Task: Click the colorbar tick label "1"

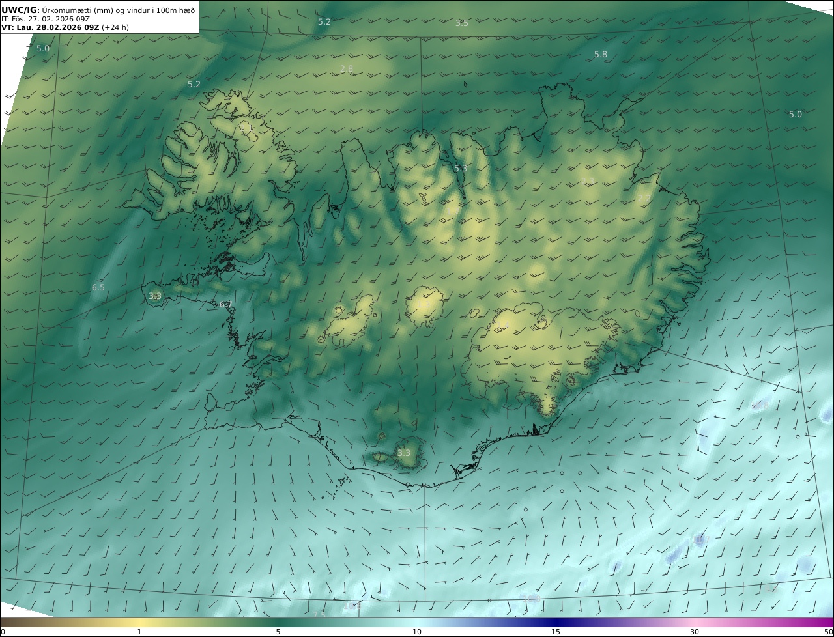Action: [139, 632]
